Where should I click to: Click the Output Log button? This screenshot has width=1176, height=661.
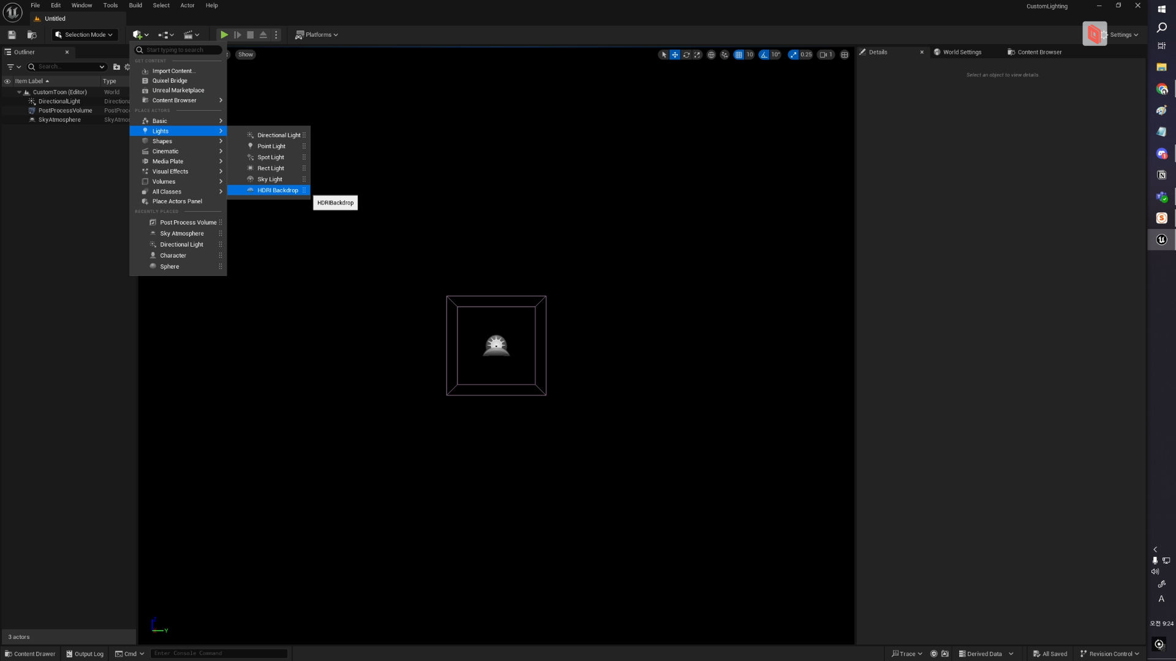point(85,654)
